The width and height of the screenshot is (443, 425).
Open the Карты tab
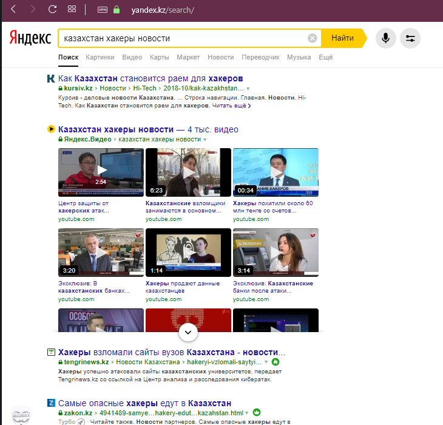coord(160,57)
